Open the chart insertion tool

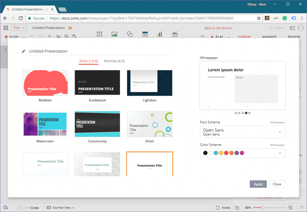tap(159, 34)
